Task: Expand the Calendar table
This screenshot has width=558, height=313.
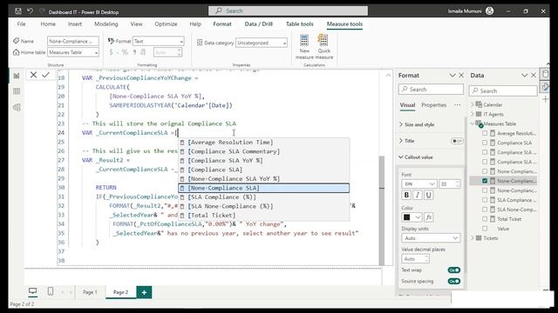Action: (473, 104)
